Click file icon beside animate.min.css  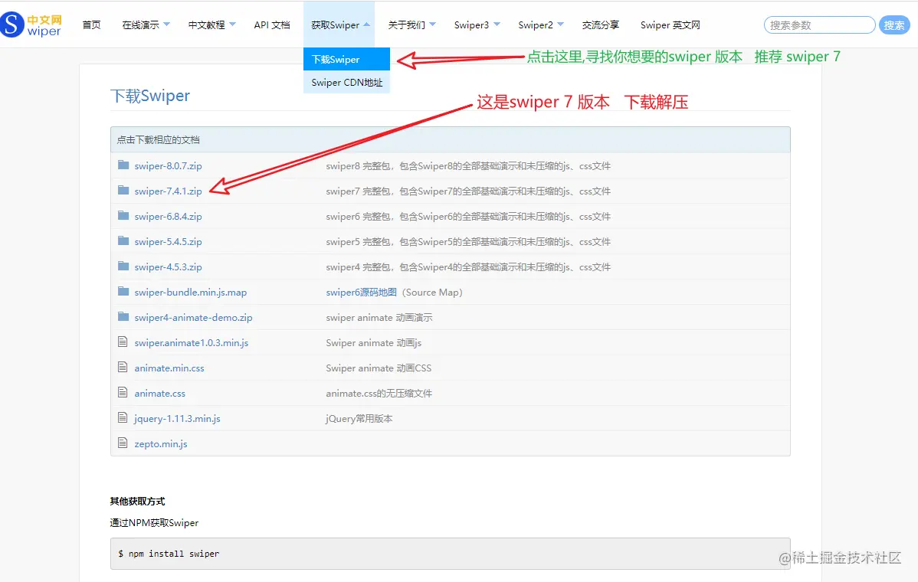tap(123, 367)
